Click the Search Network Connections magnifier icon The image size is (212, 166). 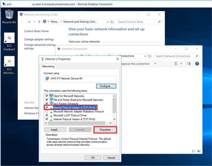pyautogui.click(x=197, y=56)
